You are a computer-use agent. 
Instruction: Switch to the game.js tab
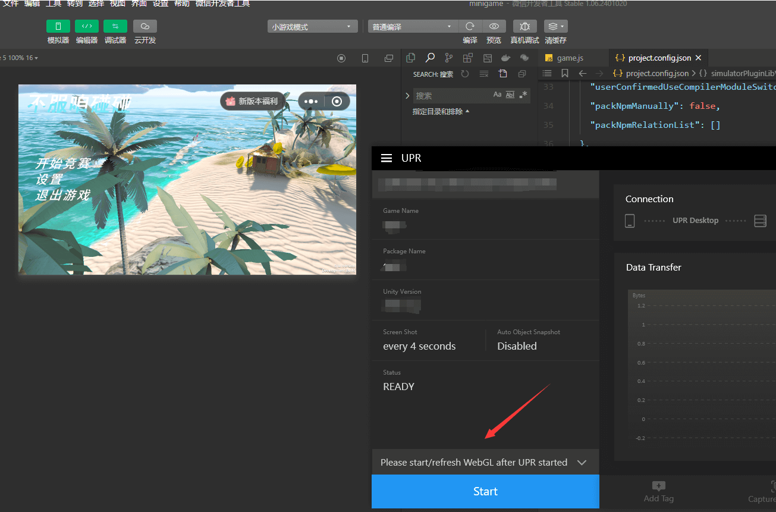pyautogui.click(x=570, y=58)
